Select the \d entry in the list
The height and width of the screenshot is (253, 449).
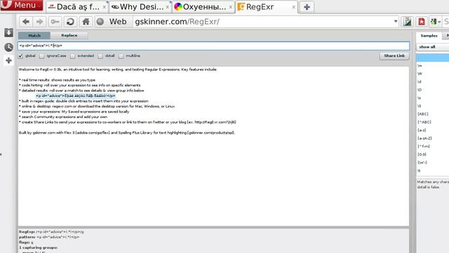[x=433, y=82]
